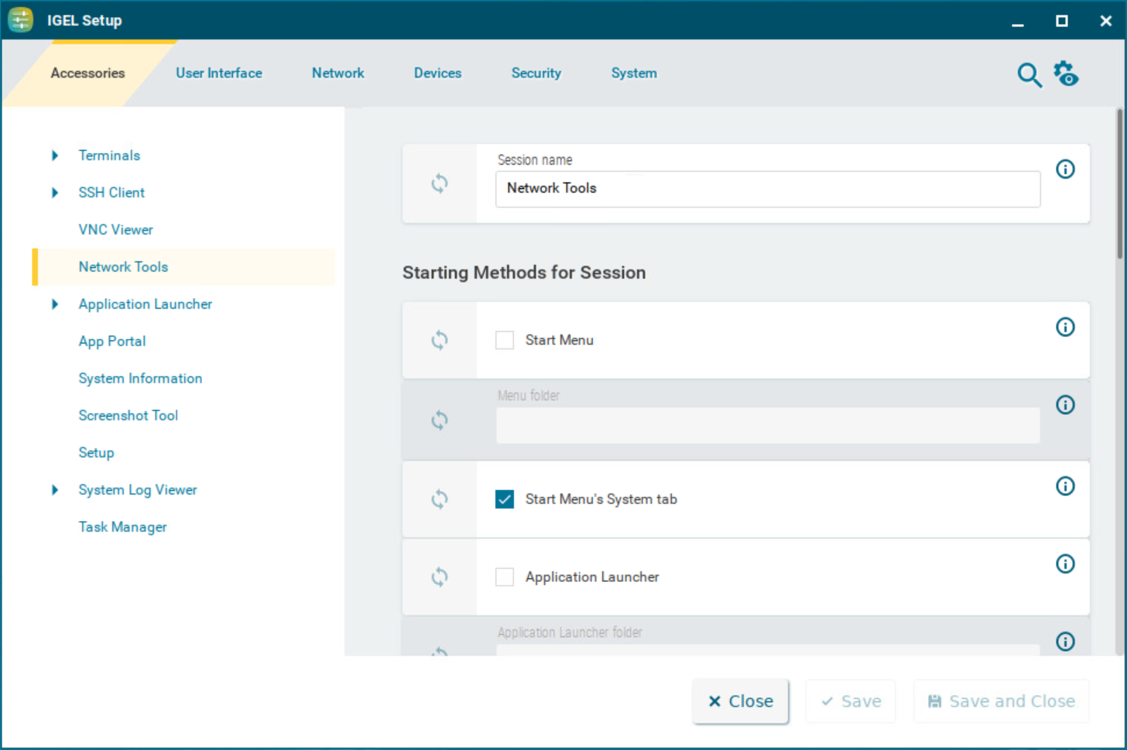Viewport: 1127px width, 750px height.
Task: Show info for Start Menu option
Action: [x=1065, y=327]
